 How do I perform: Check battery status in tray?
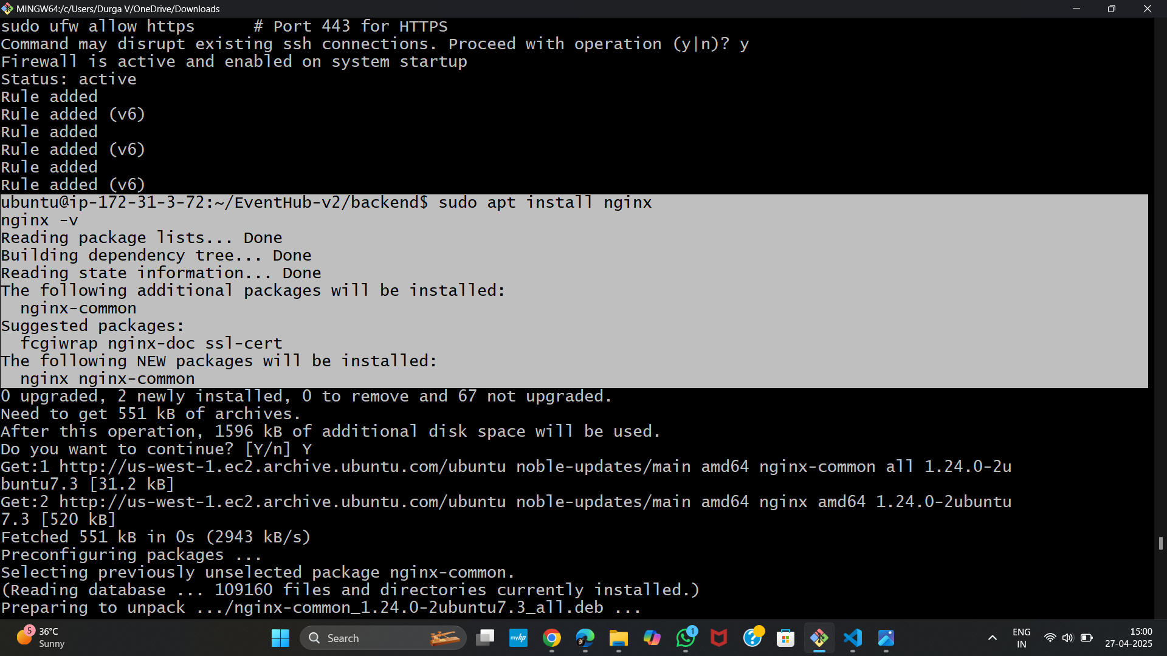[1087, 638]
